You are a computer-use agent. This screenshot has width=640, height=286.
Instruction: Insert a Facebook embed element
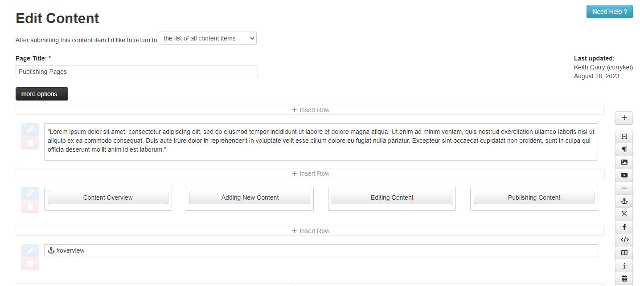coord(624,227)
